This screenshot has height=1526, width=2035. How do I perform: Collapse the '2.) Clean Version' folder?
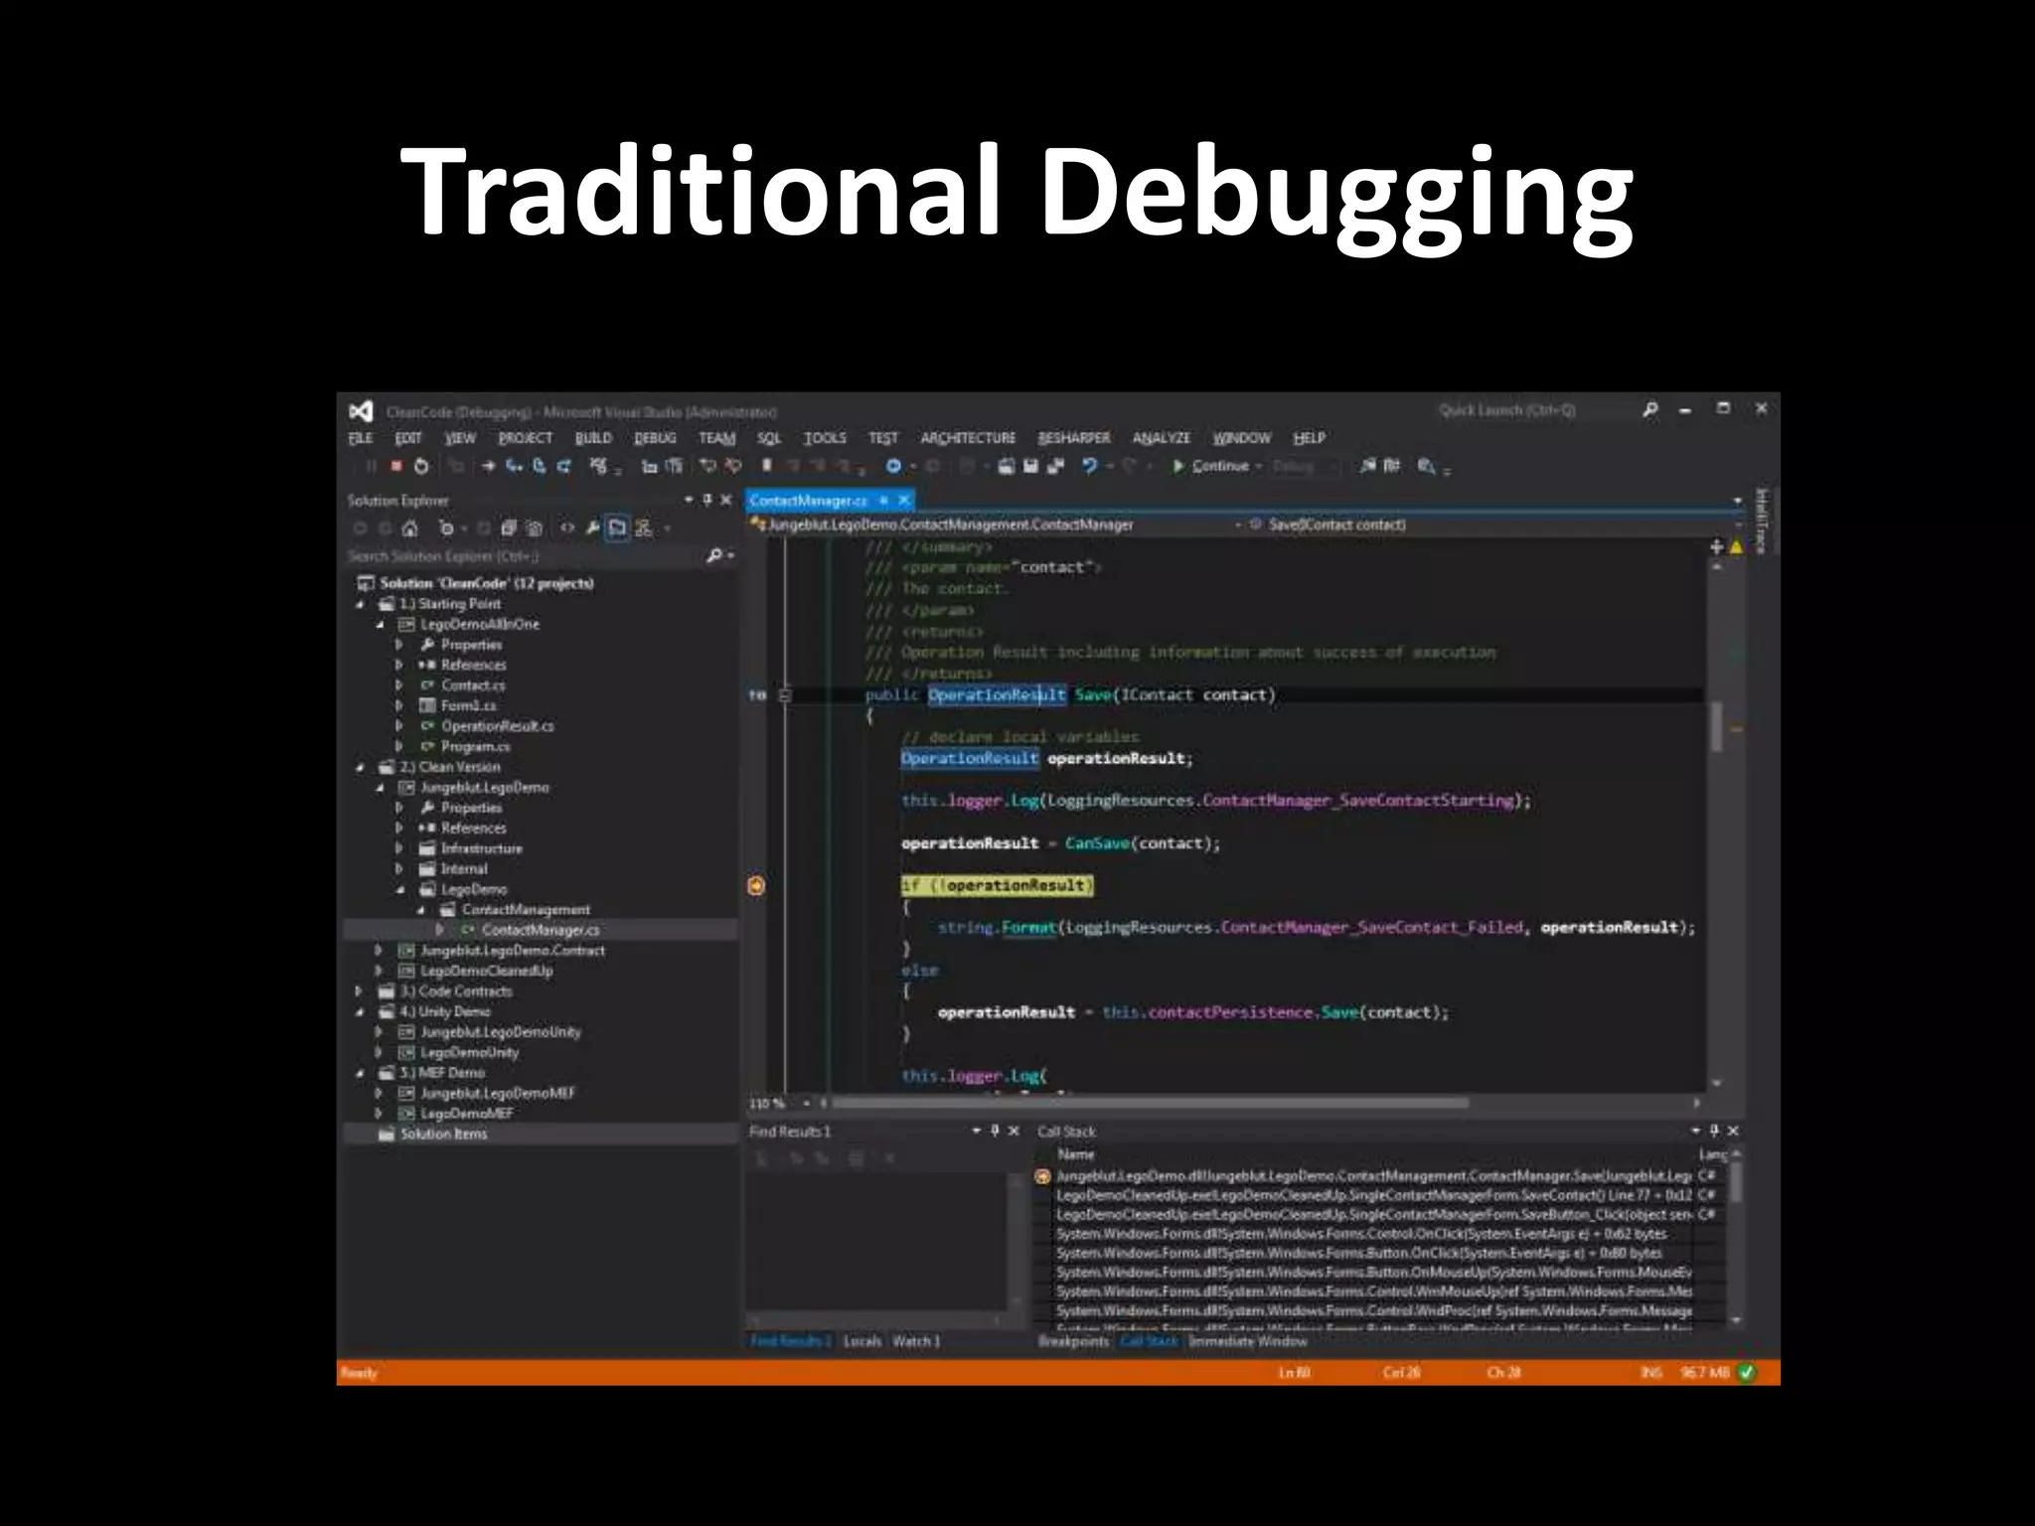pyautogui.click(x=360, y=767)
